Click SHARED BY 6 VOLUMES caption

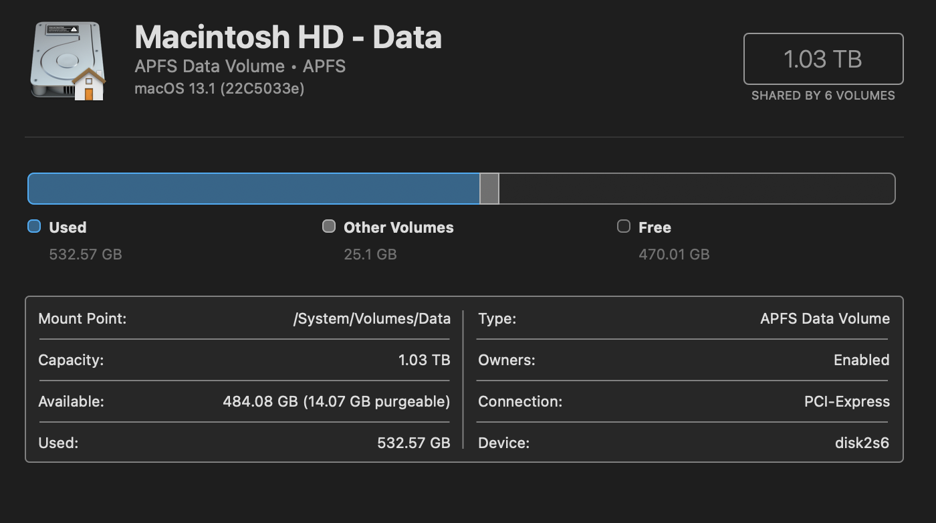(x=823, y=96)
